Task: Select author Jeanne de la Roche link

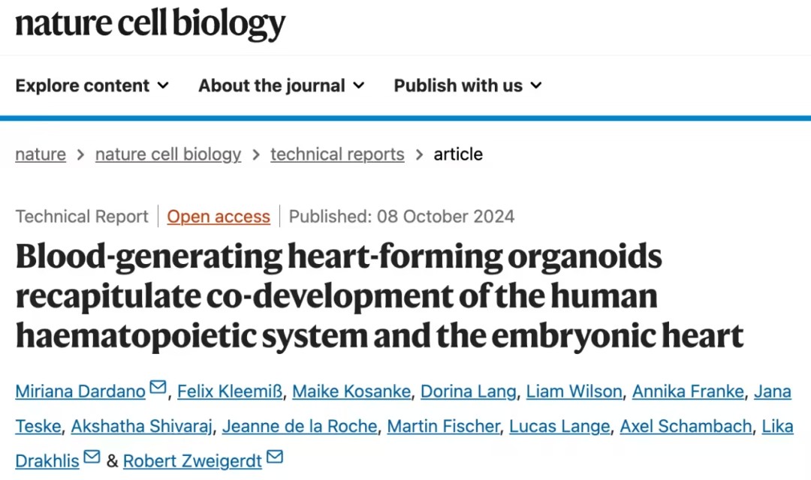Action: coord(300,426)
